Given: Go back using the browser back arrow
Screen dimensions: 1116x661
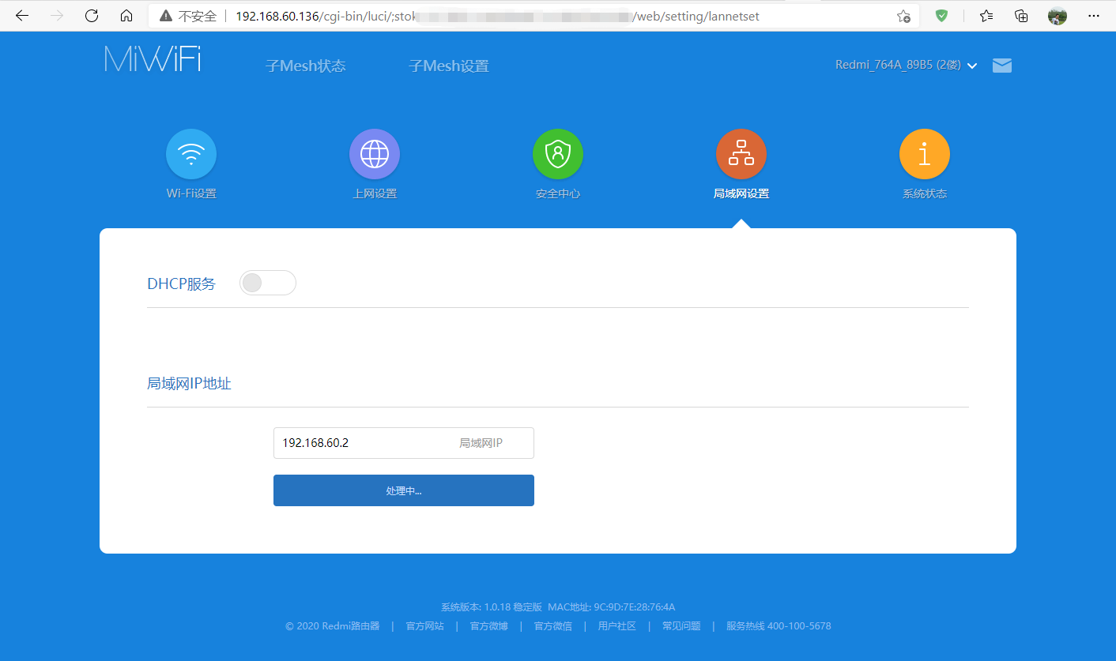Looking at the screenshot, I should pyautogui.click(x=21, y=15).
